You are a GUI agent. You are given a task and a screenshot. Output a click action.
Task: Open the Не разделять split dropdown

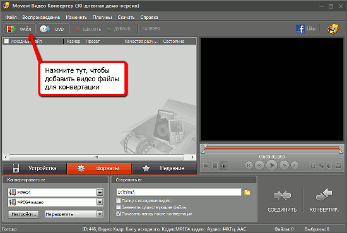point(74,214)
